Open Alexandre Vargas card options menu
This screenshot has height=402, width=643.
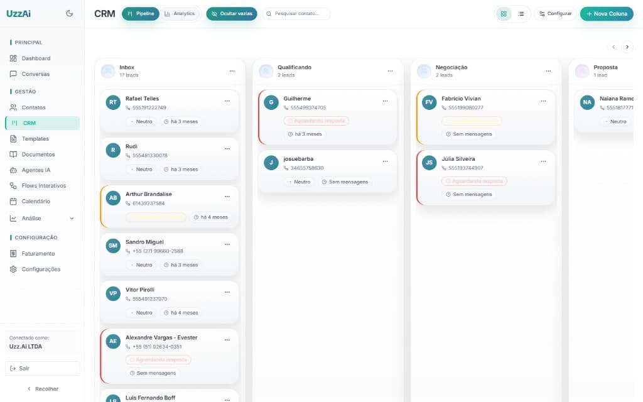point(227,340)
